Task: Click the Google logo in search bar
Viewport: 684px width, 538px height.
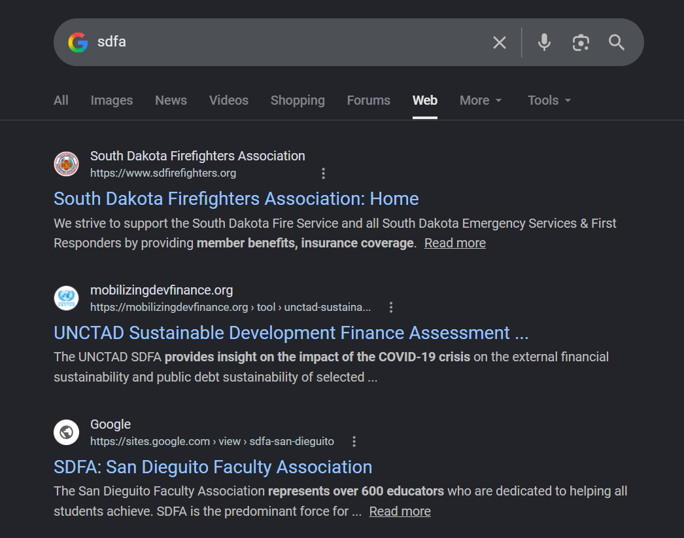Action: click(x=78, y=43)
